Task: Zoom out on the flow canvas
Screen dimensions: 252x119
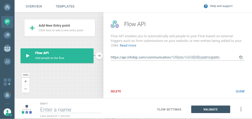Action: pyautogui.click(x=25, y=89)
